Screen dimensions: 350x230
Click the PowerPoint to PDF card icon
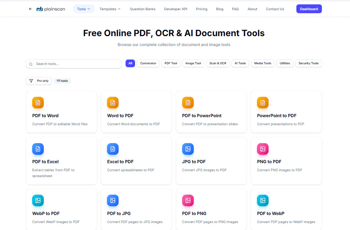click(x=263, y=103)
